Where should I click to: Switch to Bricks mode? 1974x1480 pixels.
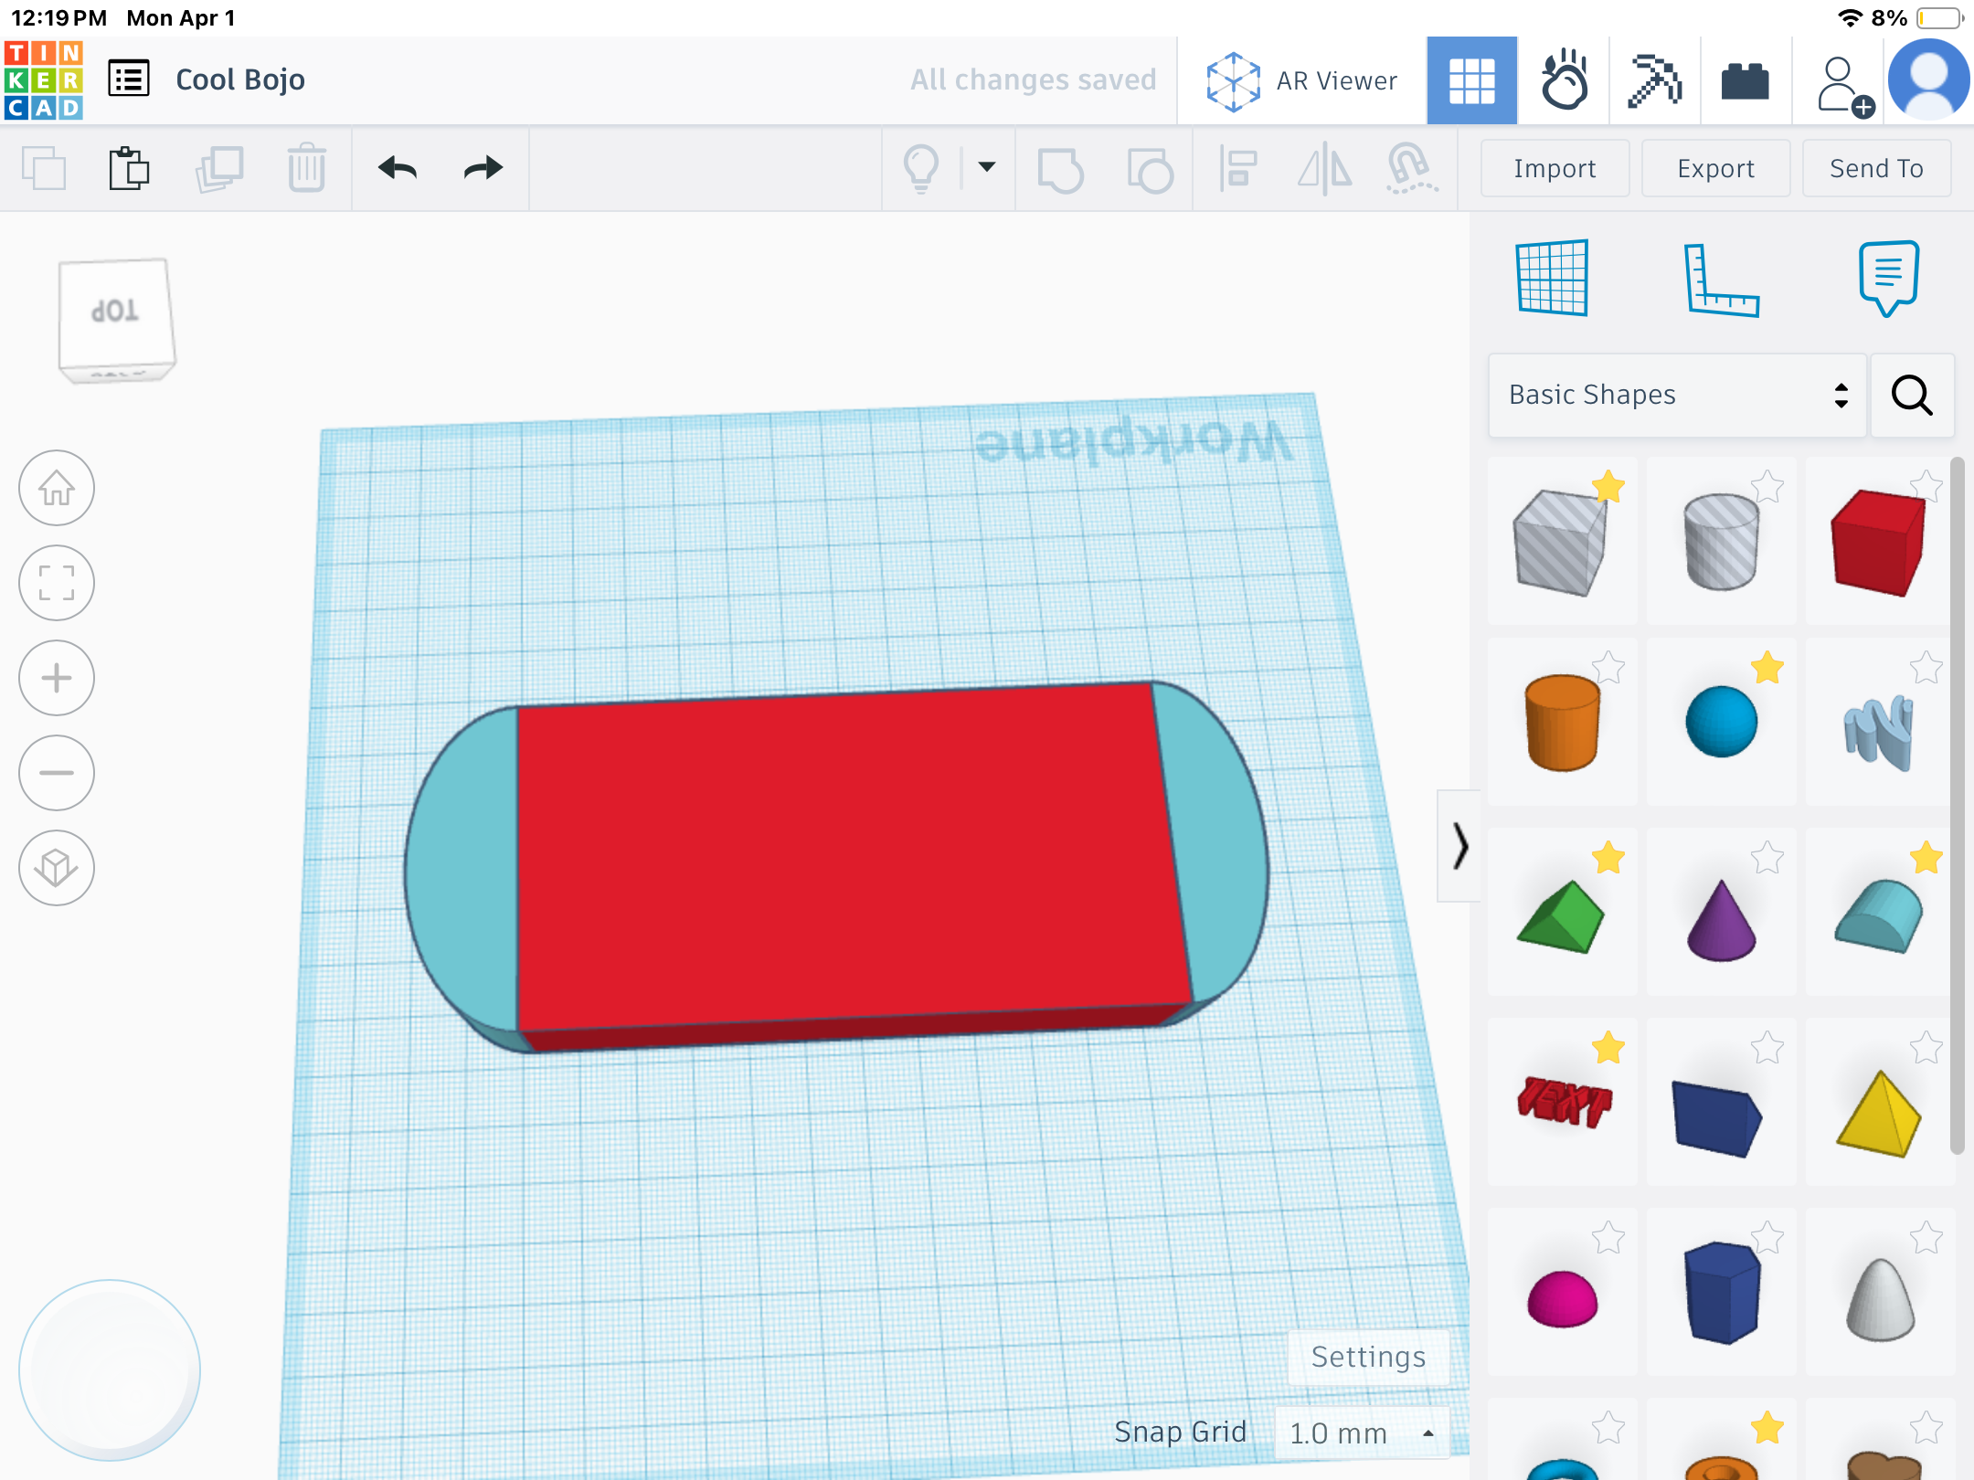(1745, 80)
